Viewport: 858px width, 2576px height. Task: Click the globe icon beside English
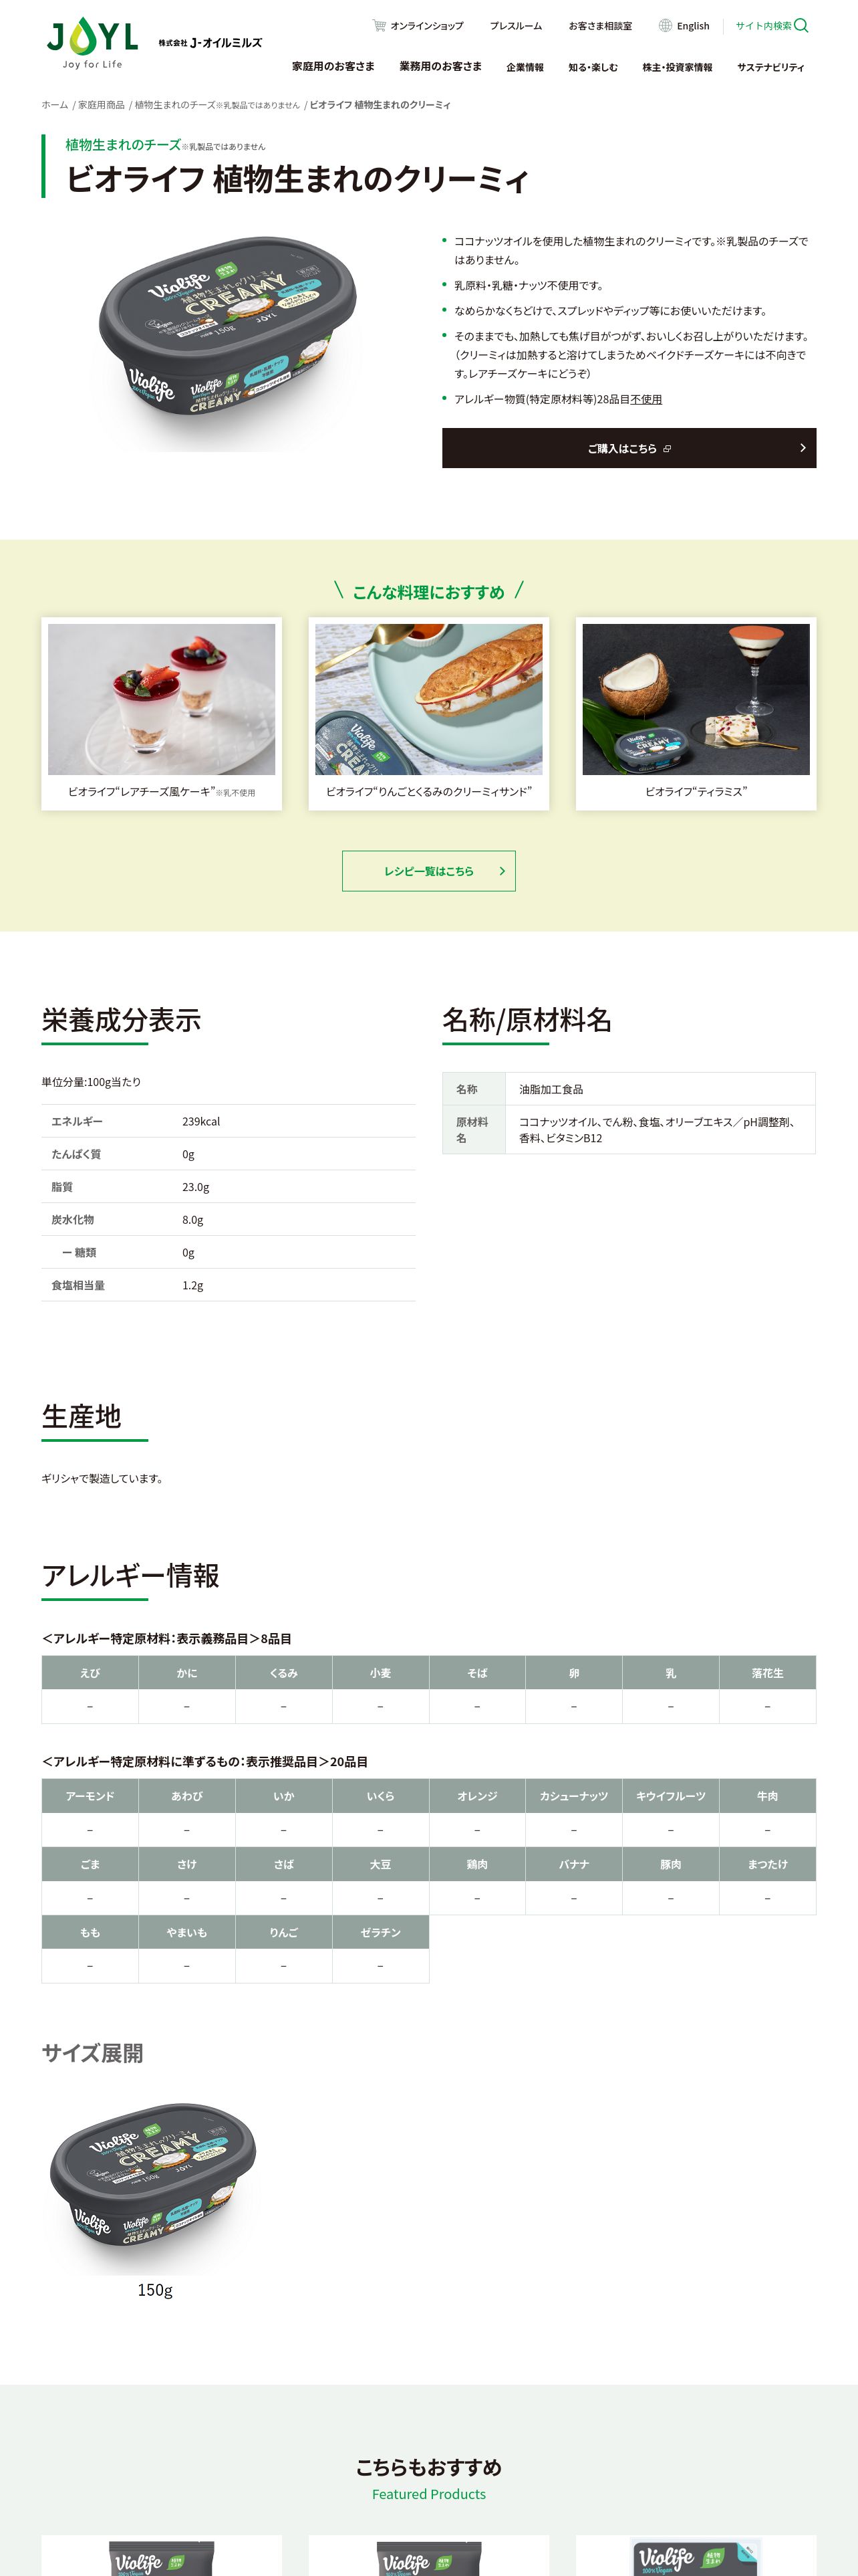click(666, 25)
